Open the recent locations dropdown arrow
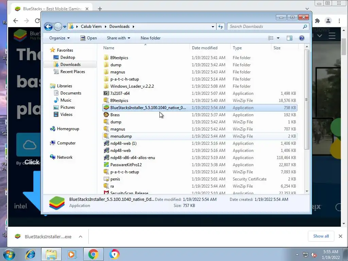The image size is (348, 261). (65, 27)
